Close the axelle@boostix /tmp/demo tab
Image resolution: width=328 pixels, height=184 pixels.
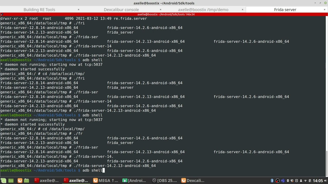pos(242,9)
